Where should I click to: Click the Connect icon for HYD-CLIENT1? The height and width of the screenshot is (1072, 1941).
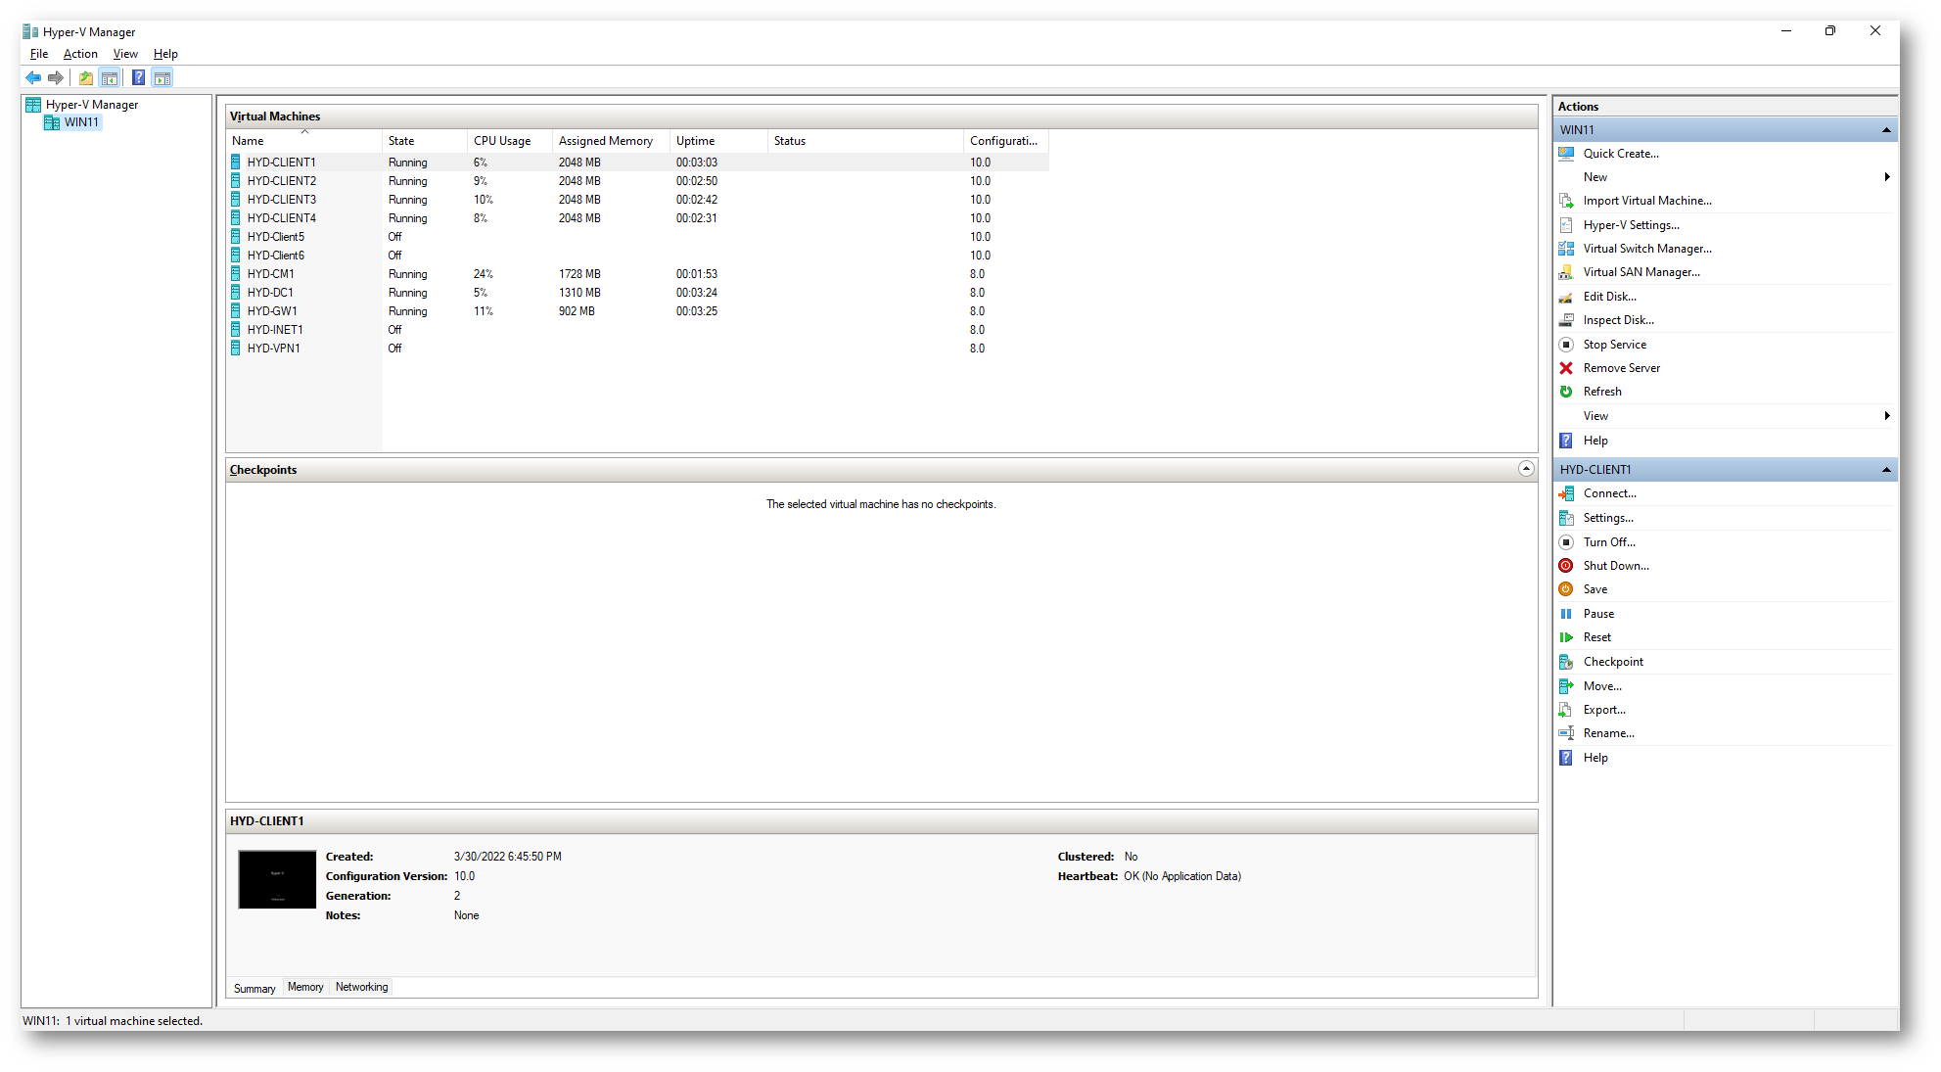click(1566, 493)
